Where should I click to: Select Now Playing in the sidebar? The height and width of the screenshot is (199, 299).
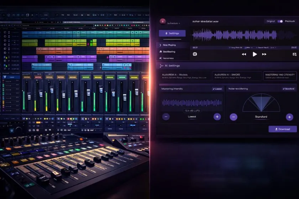point(169,45)
